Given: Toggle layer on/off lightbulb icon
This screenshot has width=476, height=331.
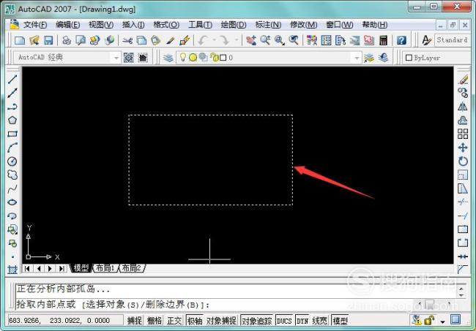Looking at the screenshot, I should pyautogui.click(x=183, y=57).
